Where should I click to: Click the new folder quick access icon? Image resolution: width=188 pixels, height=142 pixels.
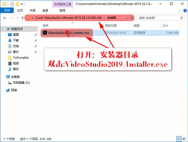pyautogui.click(x=17, y=4)
